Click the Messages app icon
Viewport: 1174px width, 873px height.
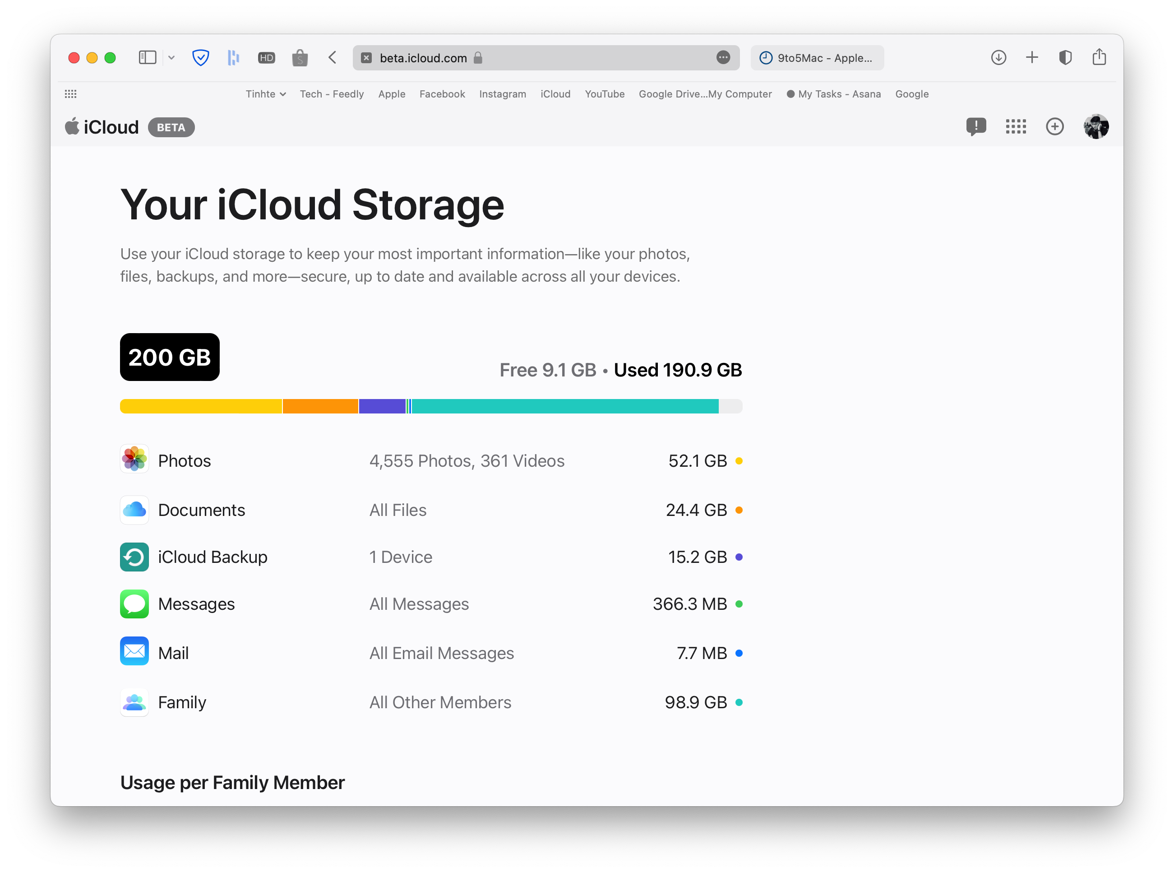(136, 604)
